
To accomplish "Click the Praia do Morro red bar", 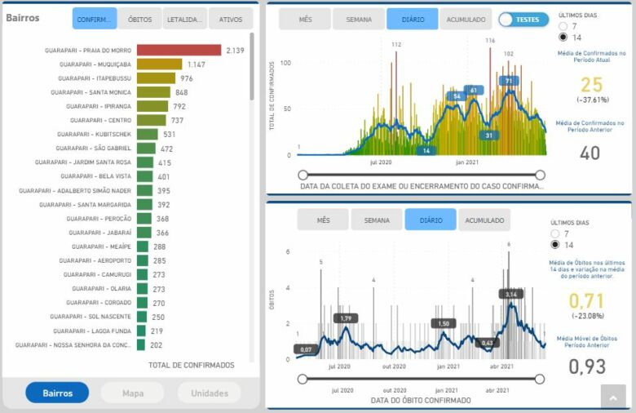I will [179, 51].
